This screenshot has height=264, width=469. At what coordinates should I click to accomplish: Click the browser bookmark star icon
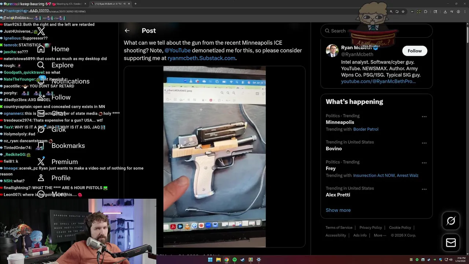(403, 12)
